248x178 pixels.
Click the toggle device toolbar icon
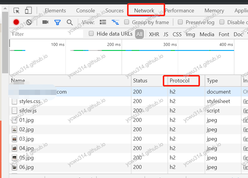(28, 10)
